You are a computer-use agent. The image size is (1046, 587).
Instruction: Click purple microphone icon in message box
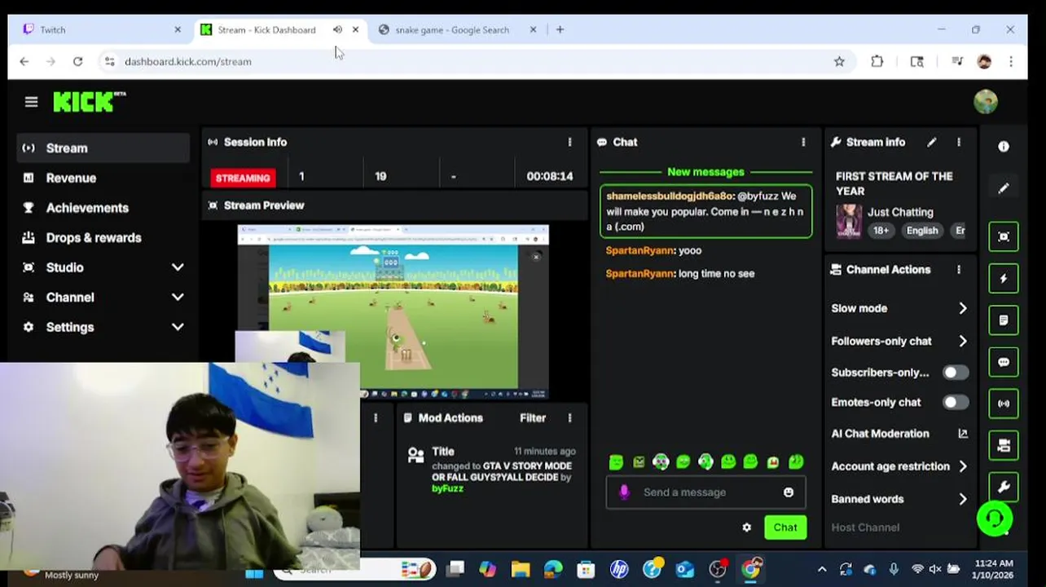[624, 492]
